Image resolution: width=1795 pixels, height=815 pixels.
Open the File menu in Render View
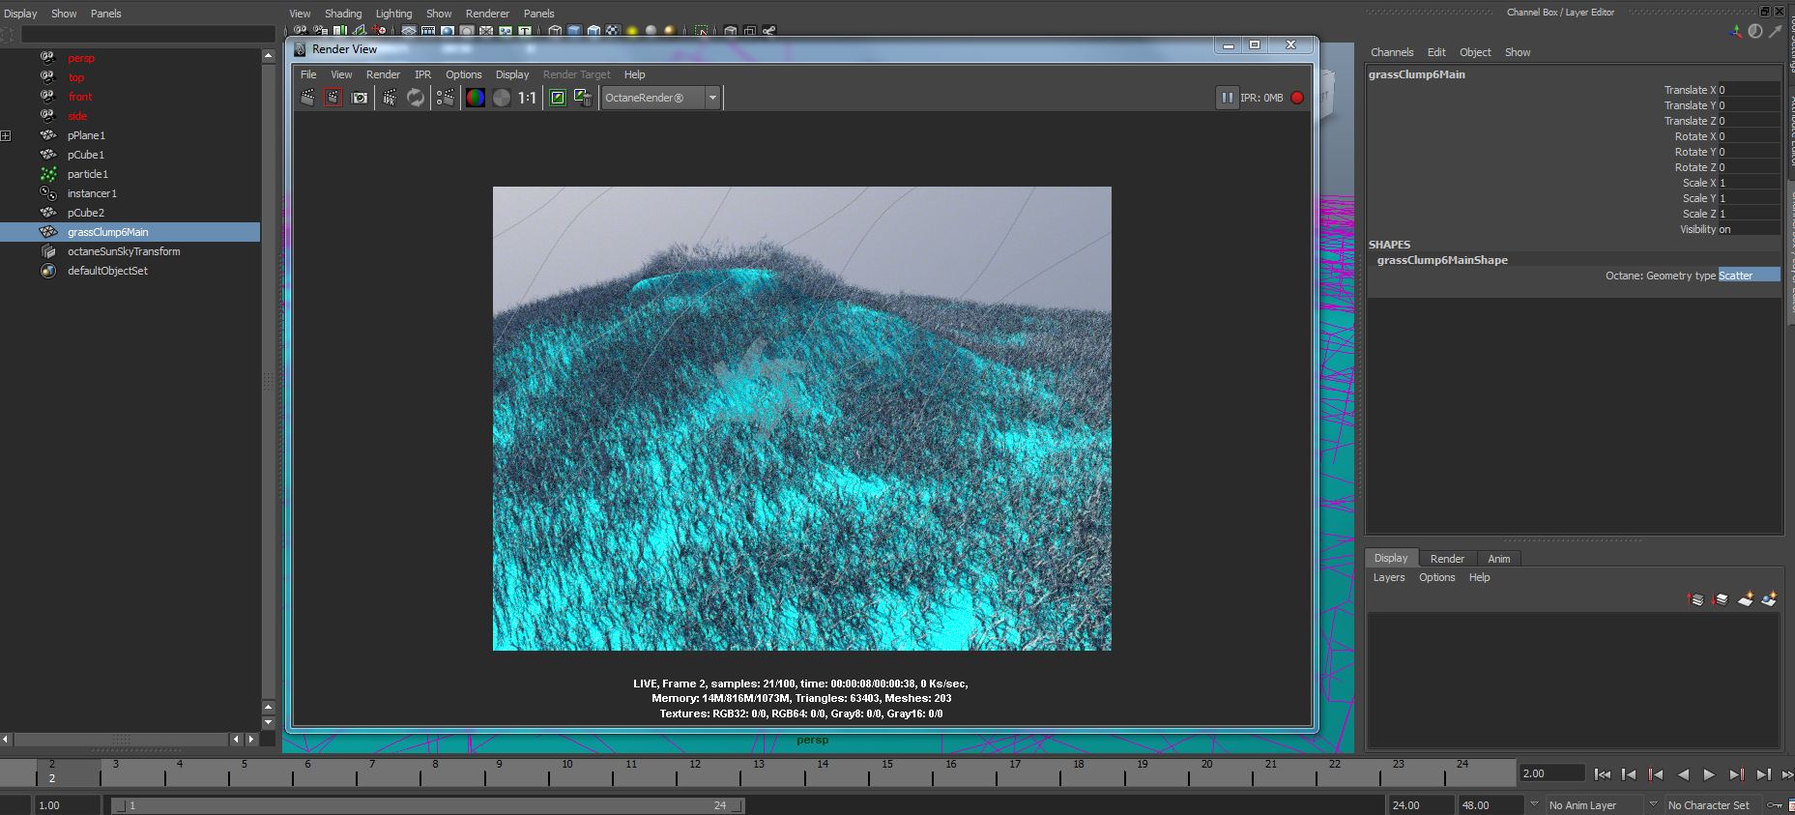pos(308,74)
